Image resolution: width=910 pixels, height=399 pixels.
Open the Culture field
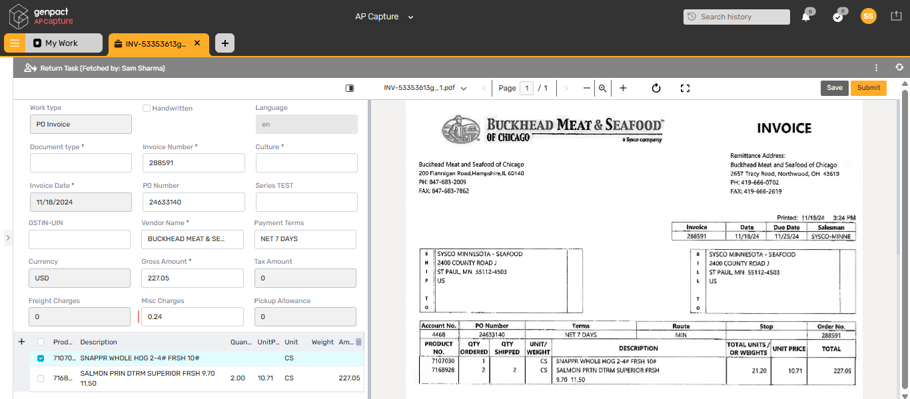[306, 163]
